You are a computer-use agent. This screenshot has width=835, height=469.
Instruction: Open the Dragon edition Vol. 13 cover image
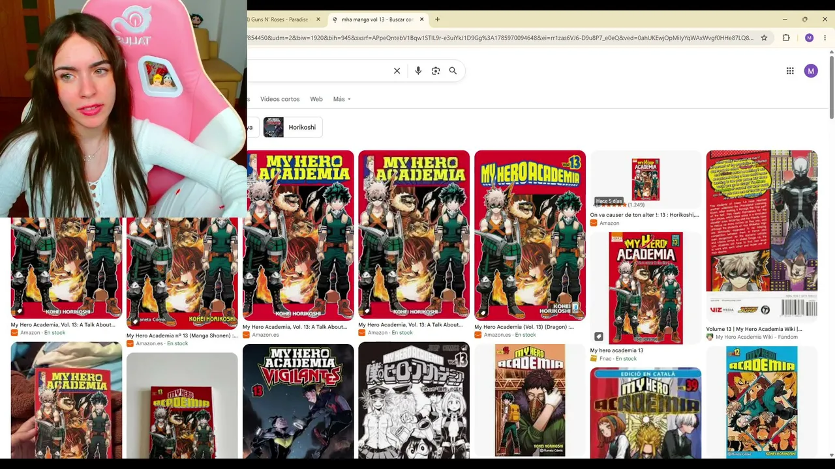click(x=530, y=235)
